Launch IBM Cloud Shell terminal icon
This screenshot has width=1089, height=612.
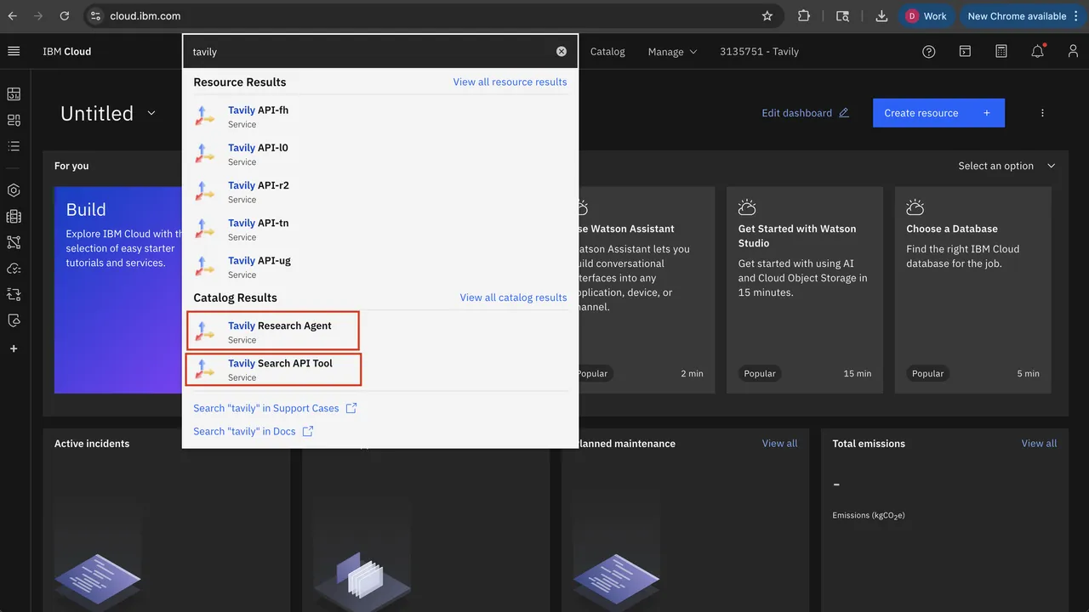click(965, 51)
